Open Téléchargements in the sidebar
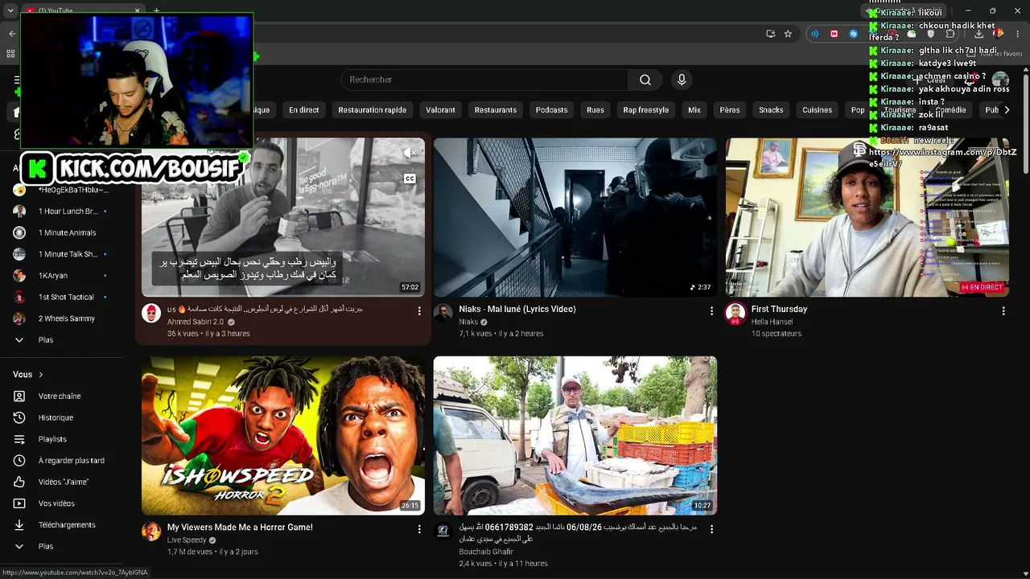The image size is (1030, 579). pyautogui.click(x=68, y=525)
